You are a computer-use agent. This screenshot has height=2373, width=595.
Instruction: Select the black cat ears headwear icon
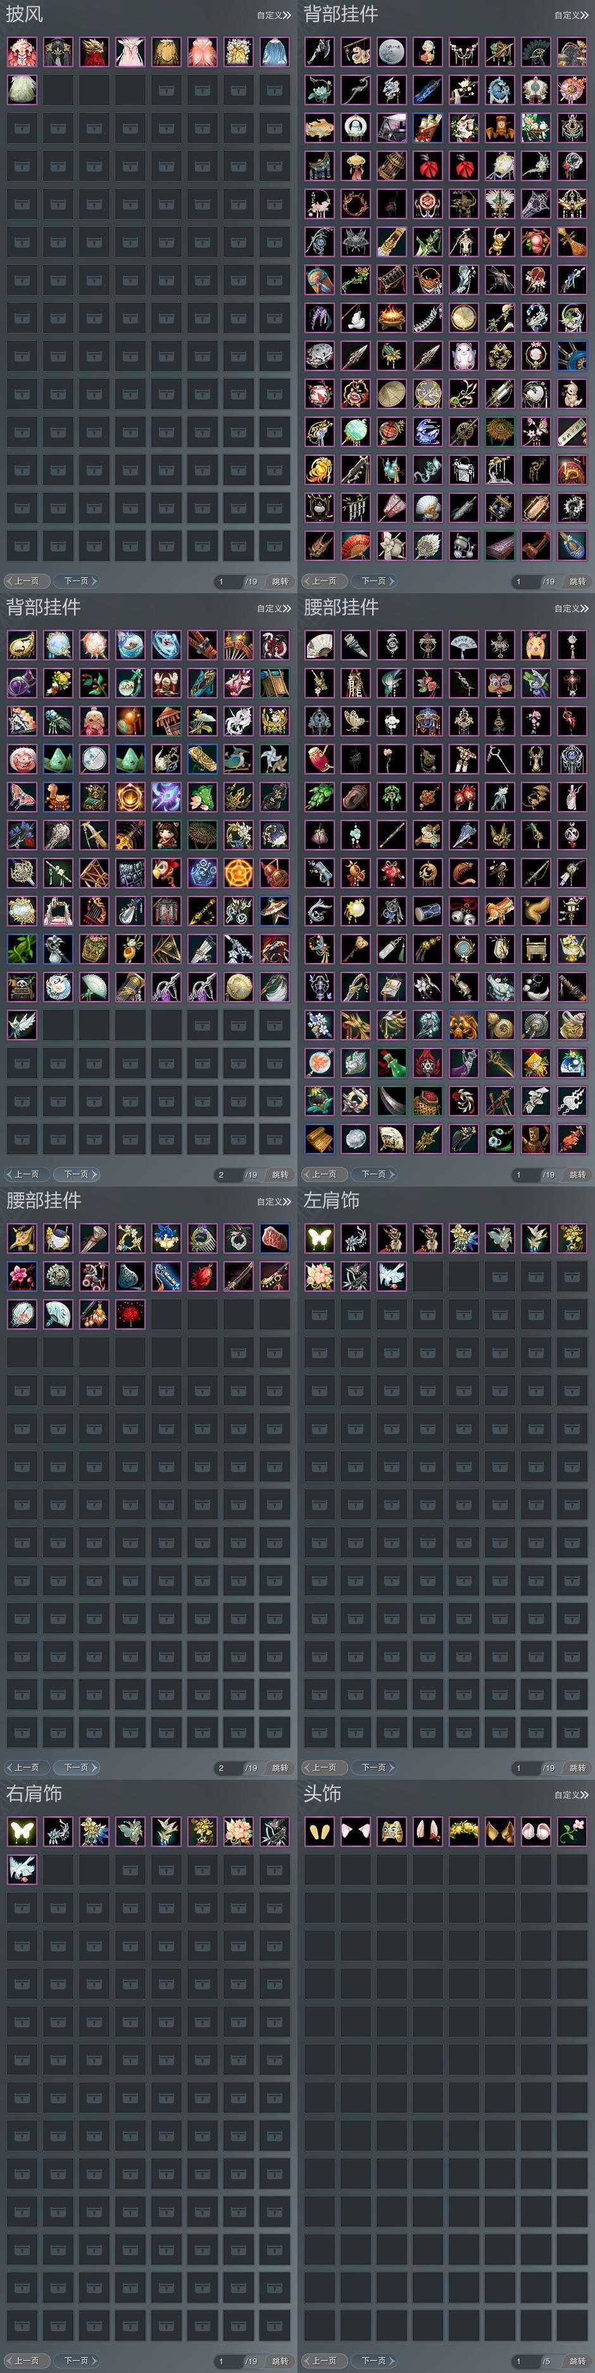click(356, 1831)
